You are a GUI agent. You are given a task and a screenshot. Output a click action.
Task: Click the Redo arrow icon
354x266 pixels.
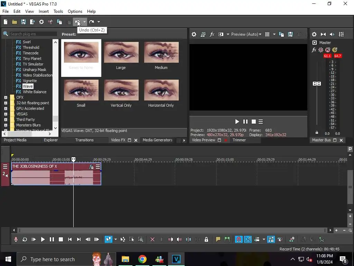[91, 22]
